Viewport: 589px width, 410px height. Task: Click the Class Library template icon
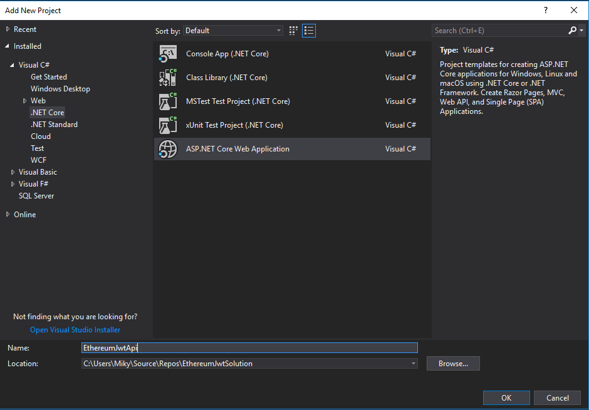pyautogui.click(x=168, y=78)
